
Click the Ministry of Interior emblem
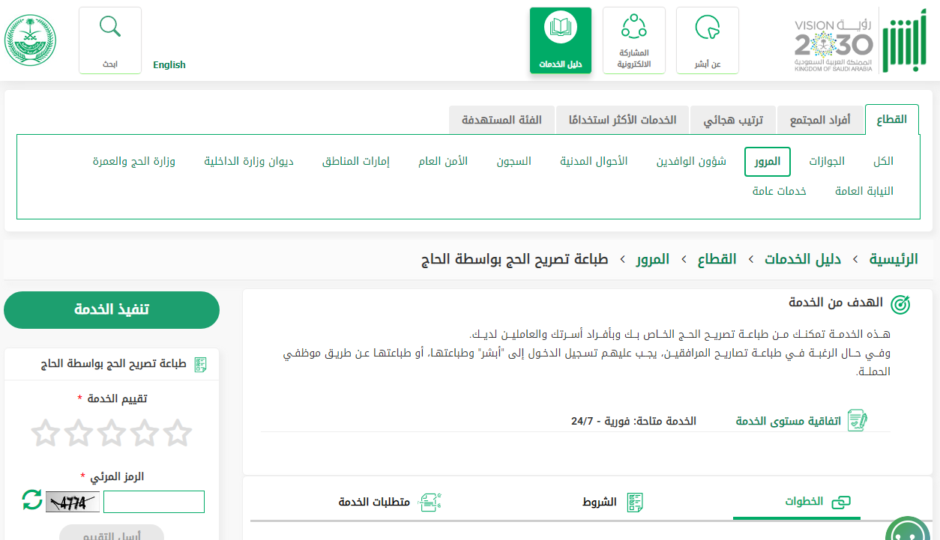(31, 40)
